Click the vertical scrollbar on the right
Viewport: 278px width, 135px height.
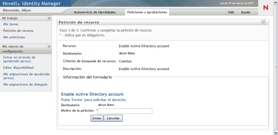[276, 67]
